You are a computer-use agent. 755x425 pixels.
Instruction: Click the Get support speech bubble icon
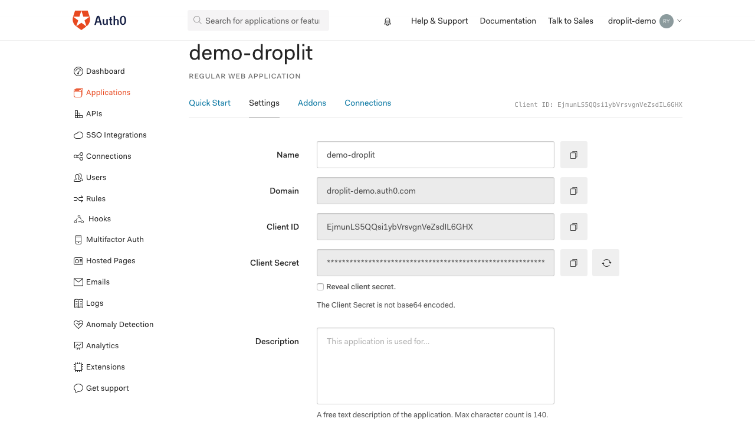point(78,388)
